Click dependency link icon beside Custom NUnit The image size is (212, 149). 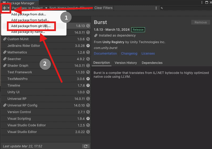(x=5, y=39)
